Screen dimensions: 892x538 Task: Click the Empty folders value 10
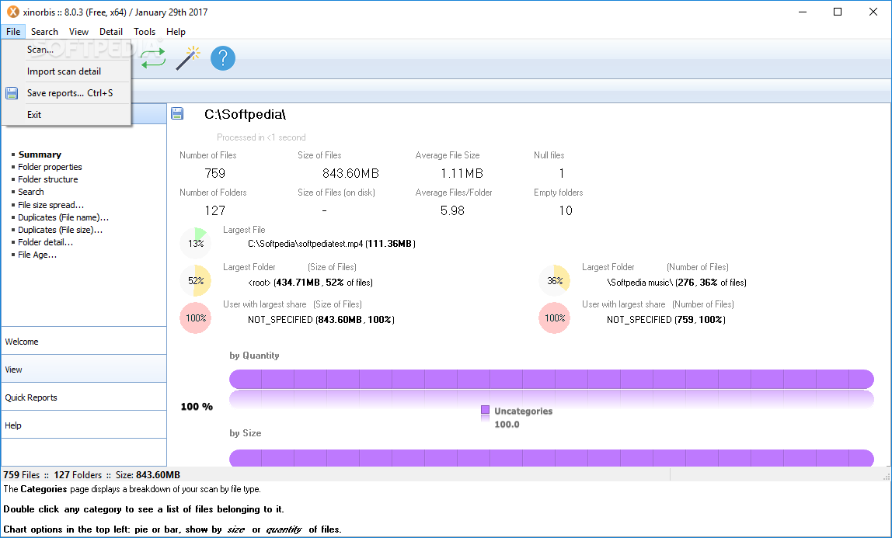click(x=566, y=210)
